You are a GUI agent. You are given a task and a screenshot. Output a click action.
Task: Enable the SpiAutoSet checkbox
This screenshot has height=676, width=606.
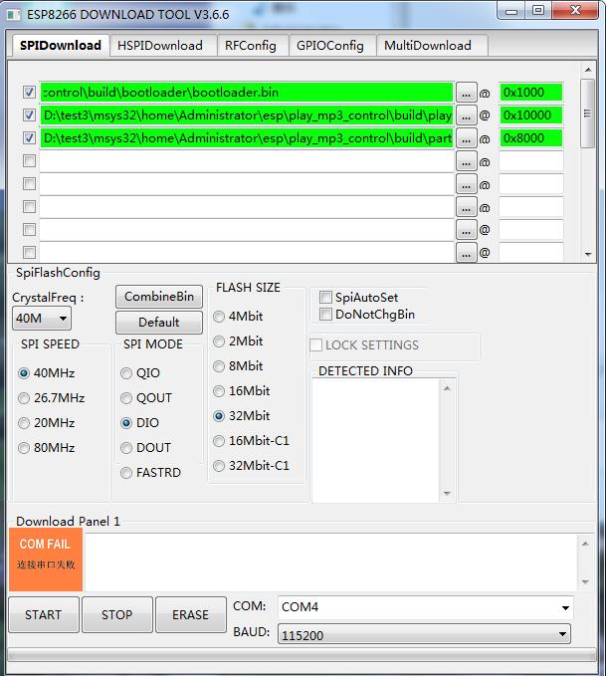coord(325,297)
